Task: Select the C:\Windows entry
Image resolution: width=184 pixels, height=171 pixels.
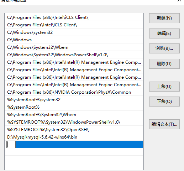Action: pyautogui.click(x=74, y=40)
